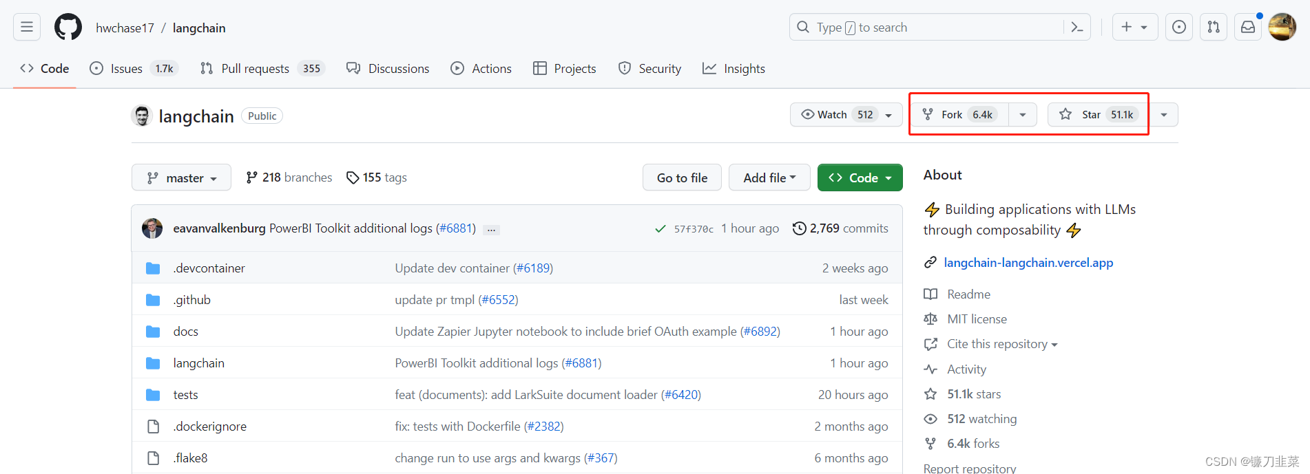Viewport: 1310px width, 474px height.
Task: Open the Add file dropdown
Action: click(x=769, y=178)
